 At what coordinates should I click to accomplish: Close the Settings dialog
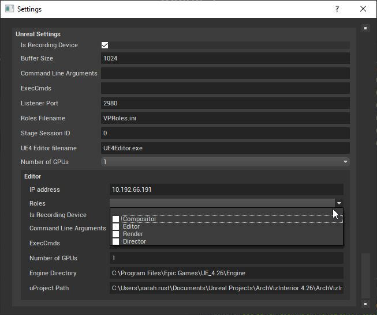(363, 9)
